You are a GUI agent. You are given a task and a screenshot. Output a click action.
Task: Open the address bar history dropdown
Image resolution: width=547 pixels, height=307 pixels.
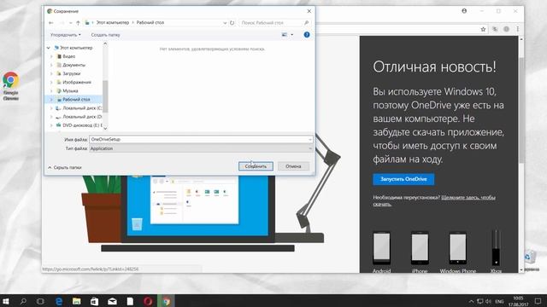click(225, 23)
